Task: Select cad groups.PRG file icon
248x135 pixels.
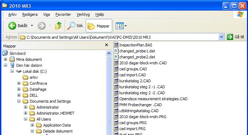Action: point(116,123)
